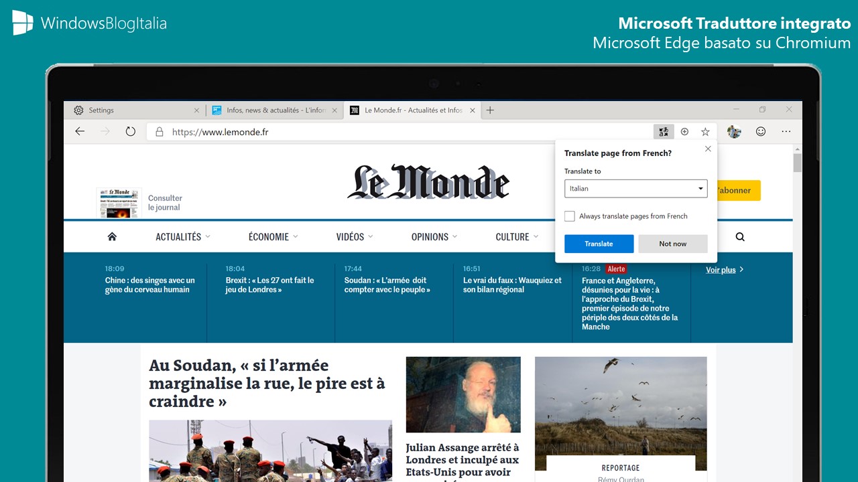
Task: Refresh the page
Action: click(131, 132)
